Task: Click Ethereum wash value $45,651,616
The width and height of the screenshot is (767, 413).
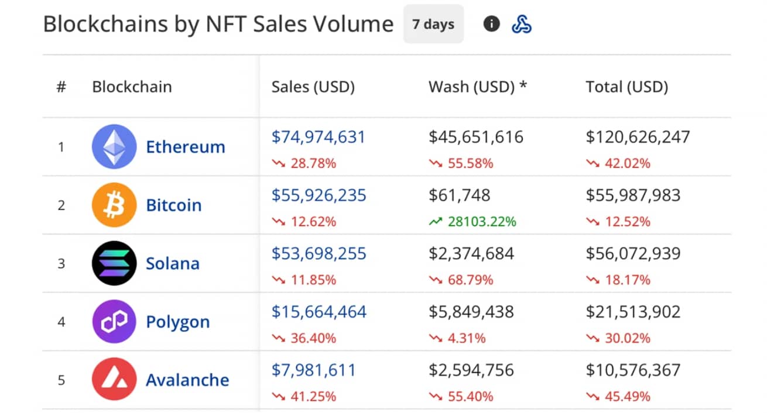Action: coord(476,137)
